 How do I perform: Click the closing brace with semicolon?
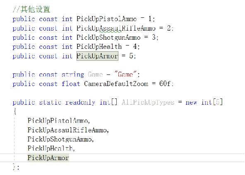[16, 167]
